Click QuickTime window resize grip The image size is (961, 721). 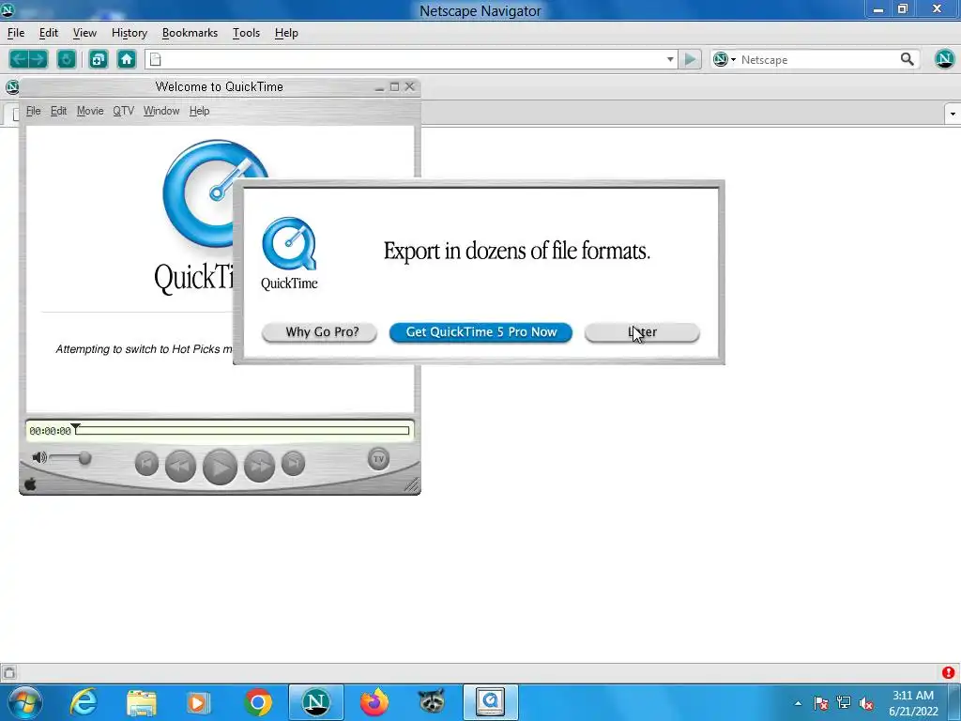coord(413,485)
